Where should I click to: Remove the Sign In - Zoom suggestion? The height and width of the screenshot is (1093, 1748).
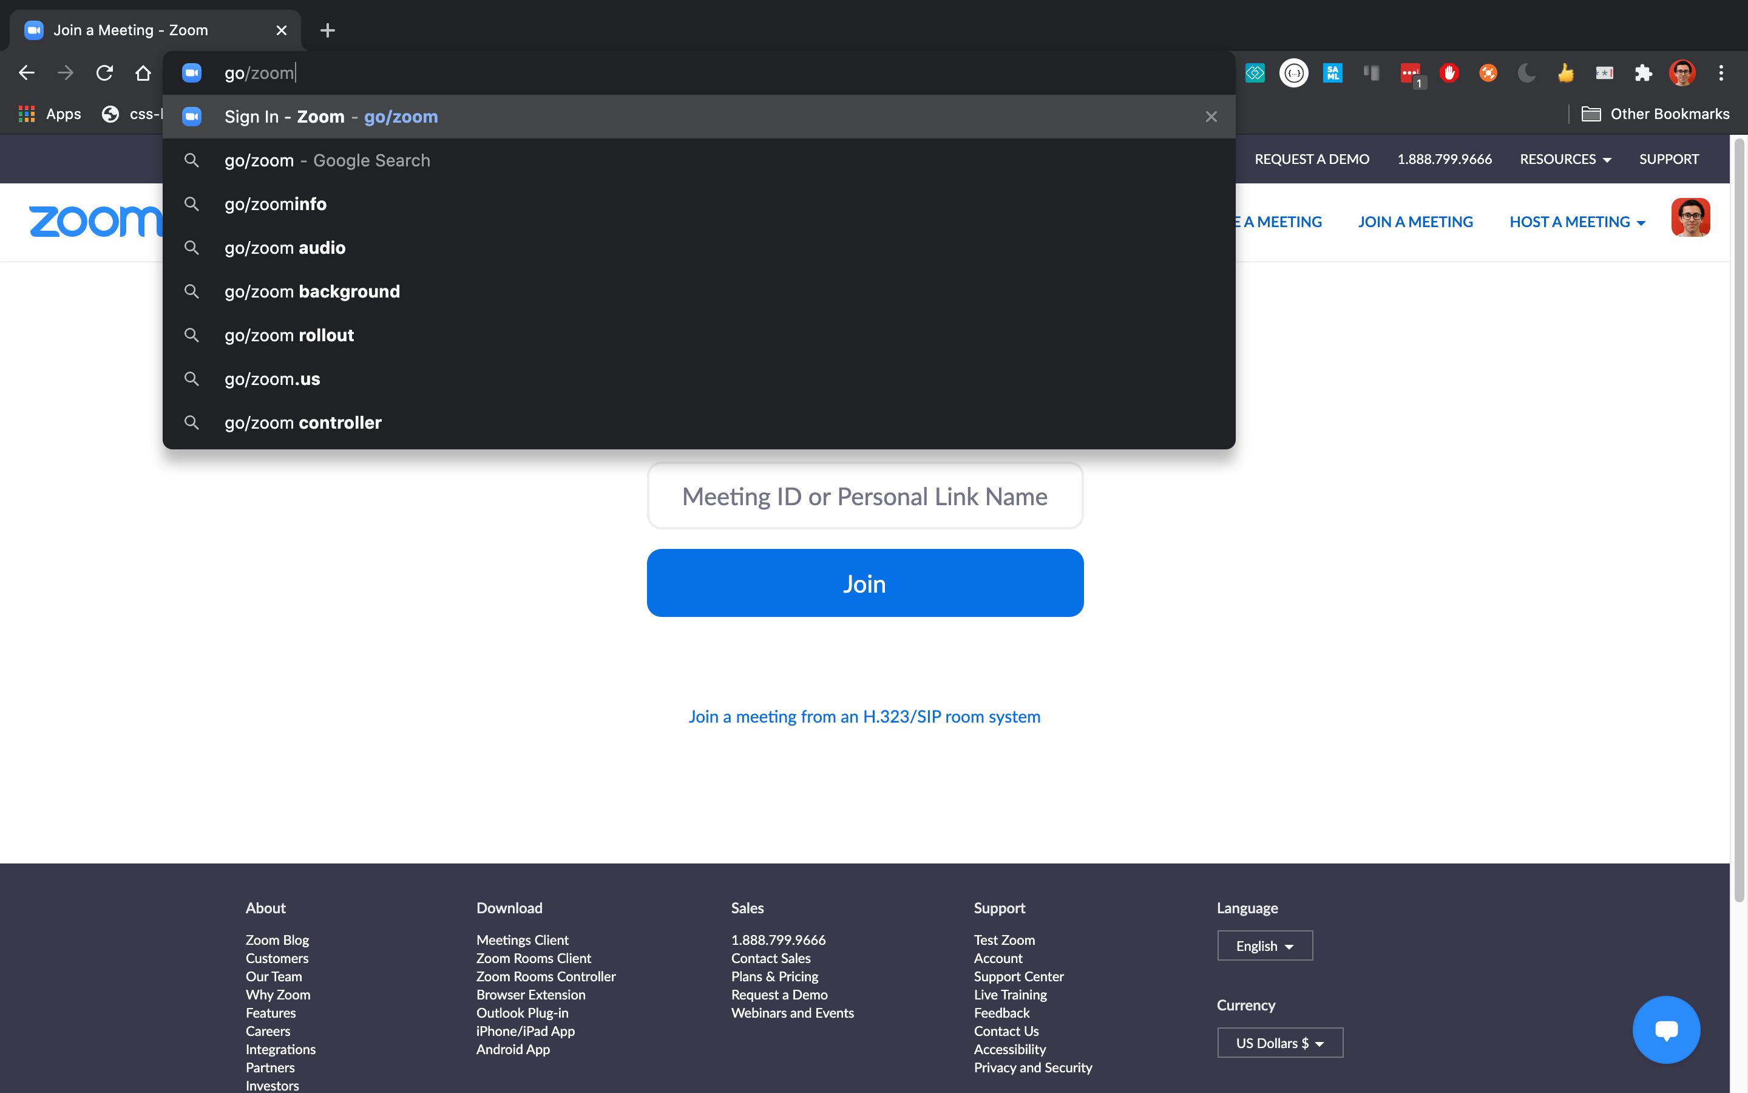coord(1211,117)
